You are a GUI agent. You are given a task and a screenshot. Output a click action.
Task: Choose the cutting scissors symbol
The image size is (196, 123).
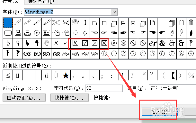[x=66, y=23]
